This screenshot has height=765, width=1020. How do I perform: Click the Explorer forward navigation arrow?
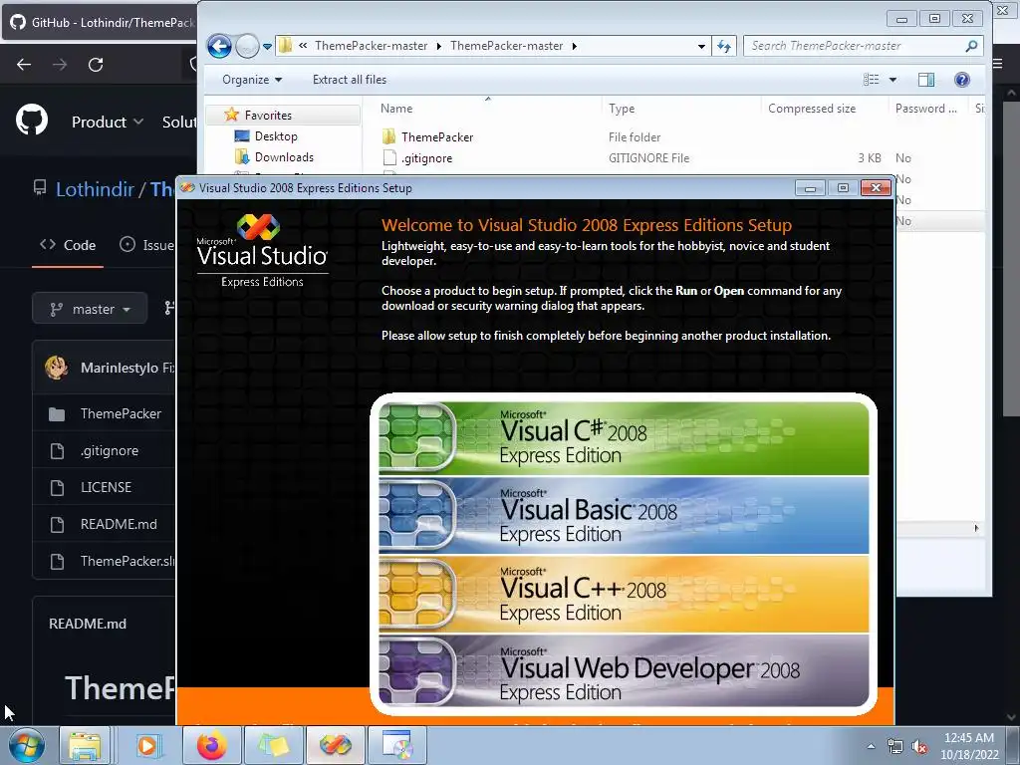pos(247,46)
